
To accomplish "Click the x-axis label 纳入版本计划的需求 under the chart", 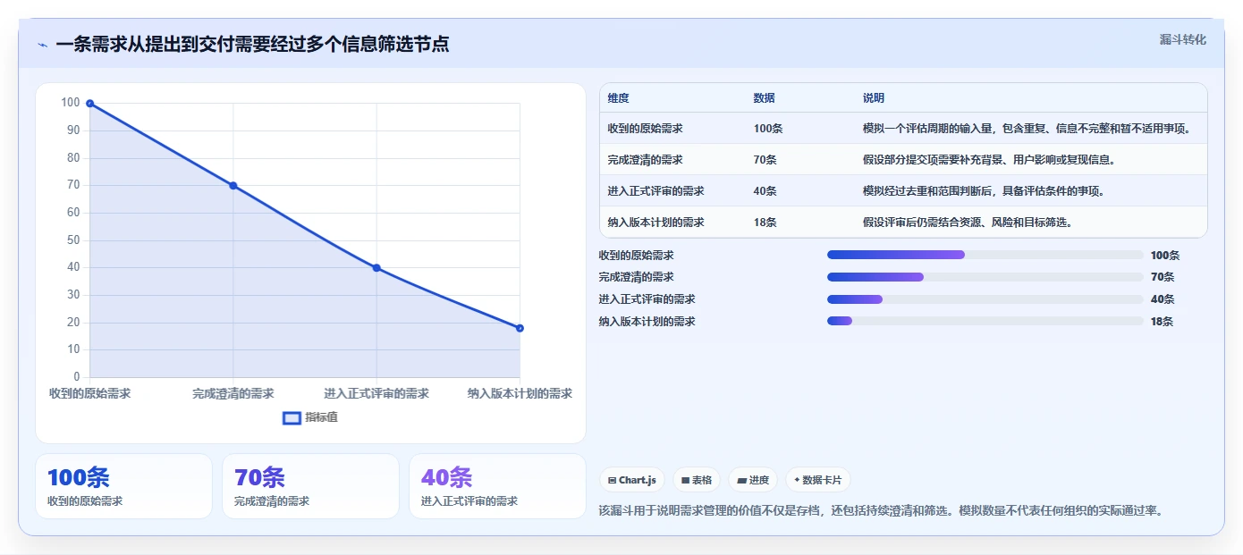I will pos(520,393).
